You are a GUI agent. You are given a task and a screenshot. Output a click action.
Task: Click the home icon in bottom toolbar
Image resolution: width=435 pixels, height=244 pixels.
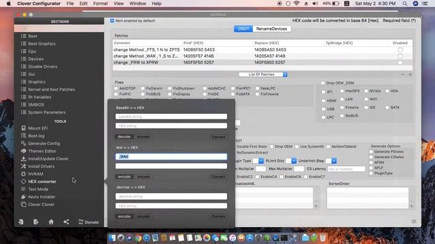pyautogui.click(x=51, y=222)
